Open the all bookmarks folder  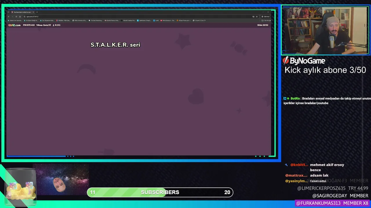266,21
